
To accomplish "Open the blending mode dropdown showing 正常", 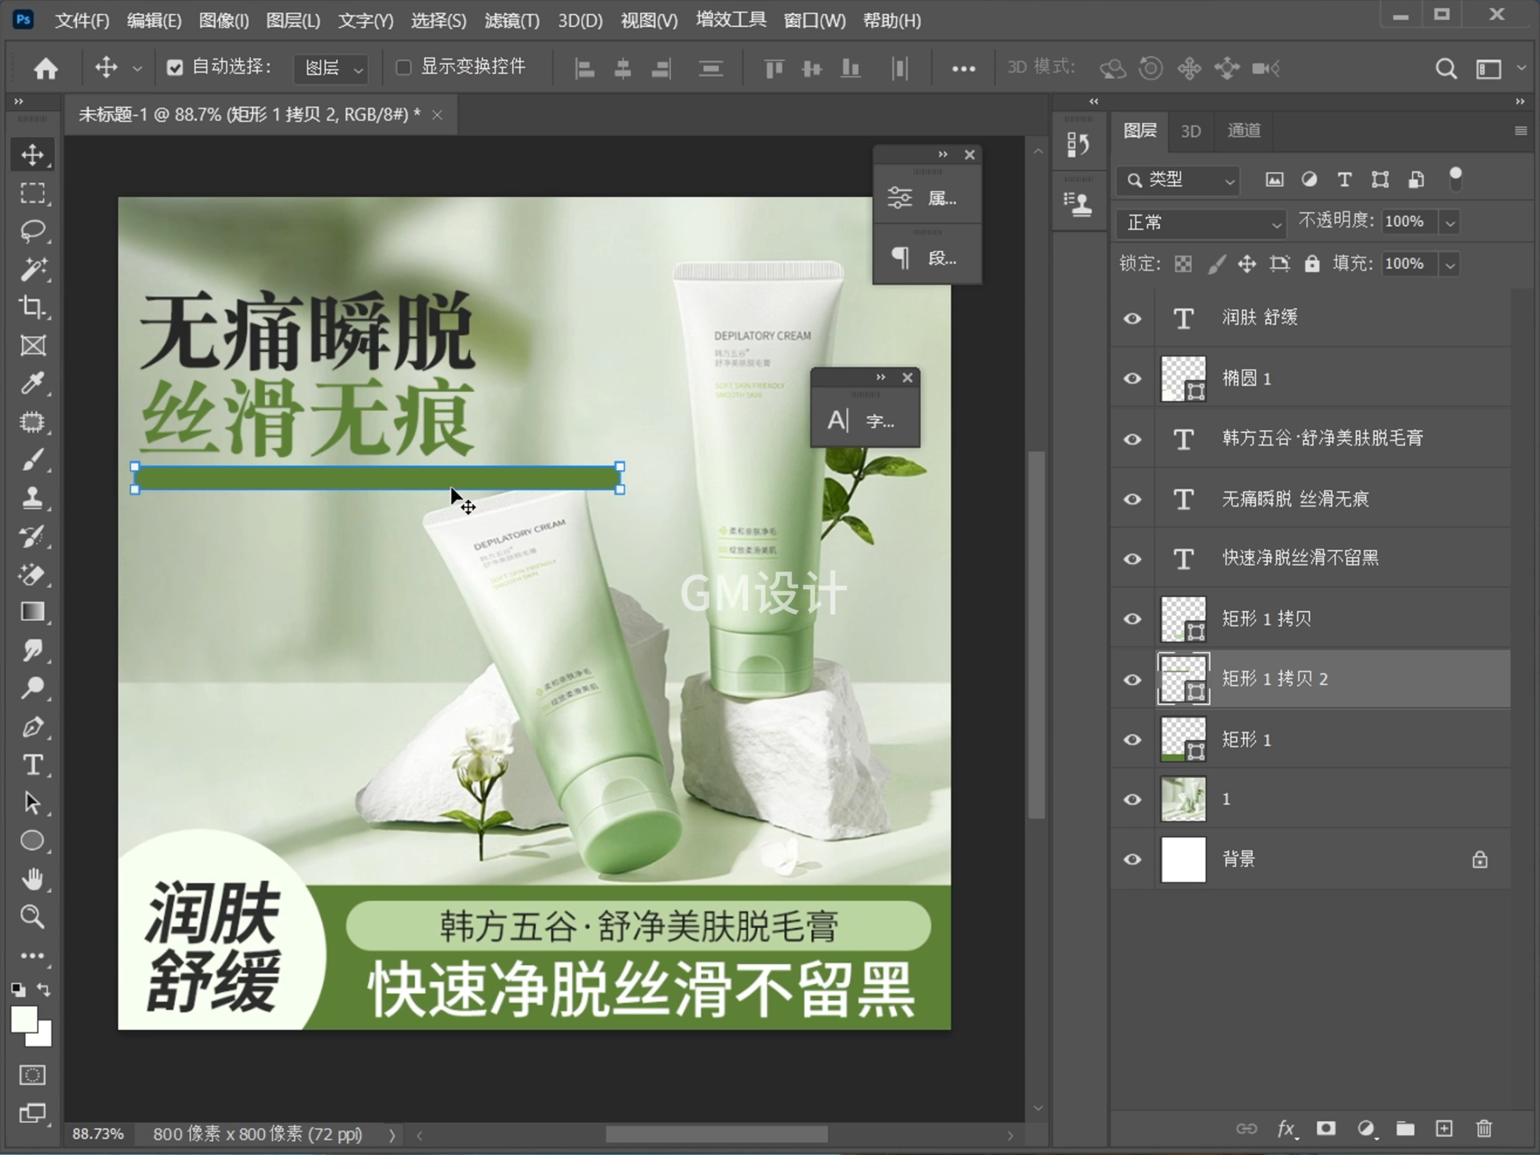I will point(1200,224).
